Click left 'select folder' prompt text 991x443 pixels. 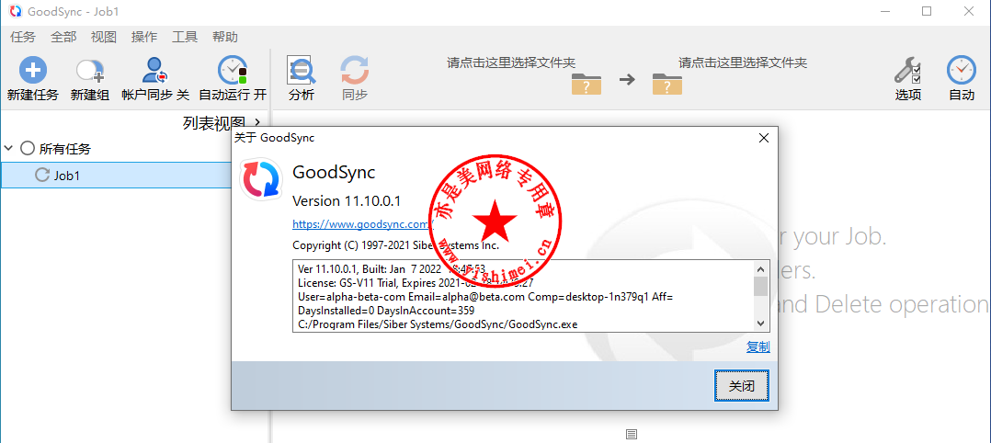coord(511,62)
